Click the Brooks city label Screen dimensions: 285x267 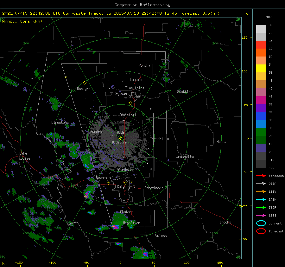tap(225, 222)
